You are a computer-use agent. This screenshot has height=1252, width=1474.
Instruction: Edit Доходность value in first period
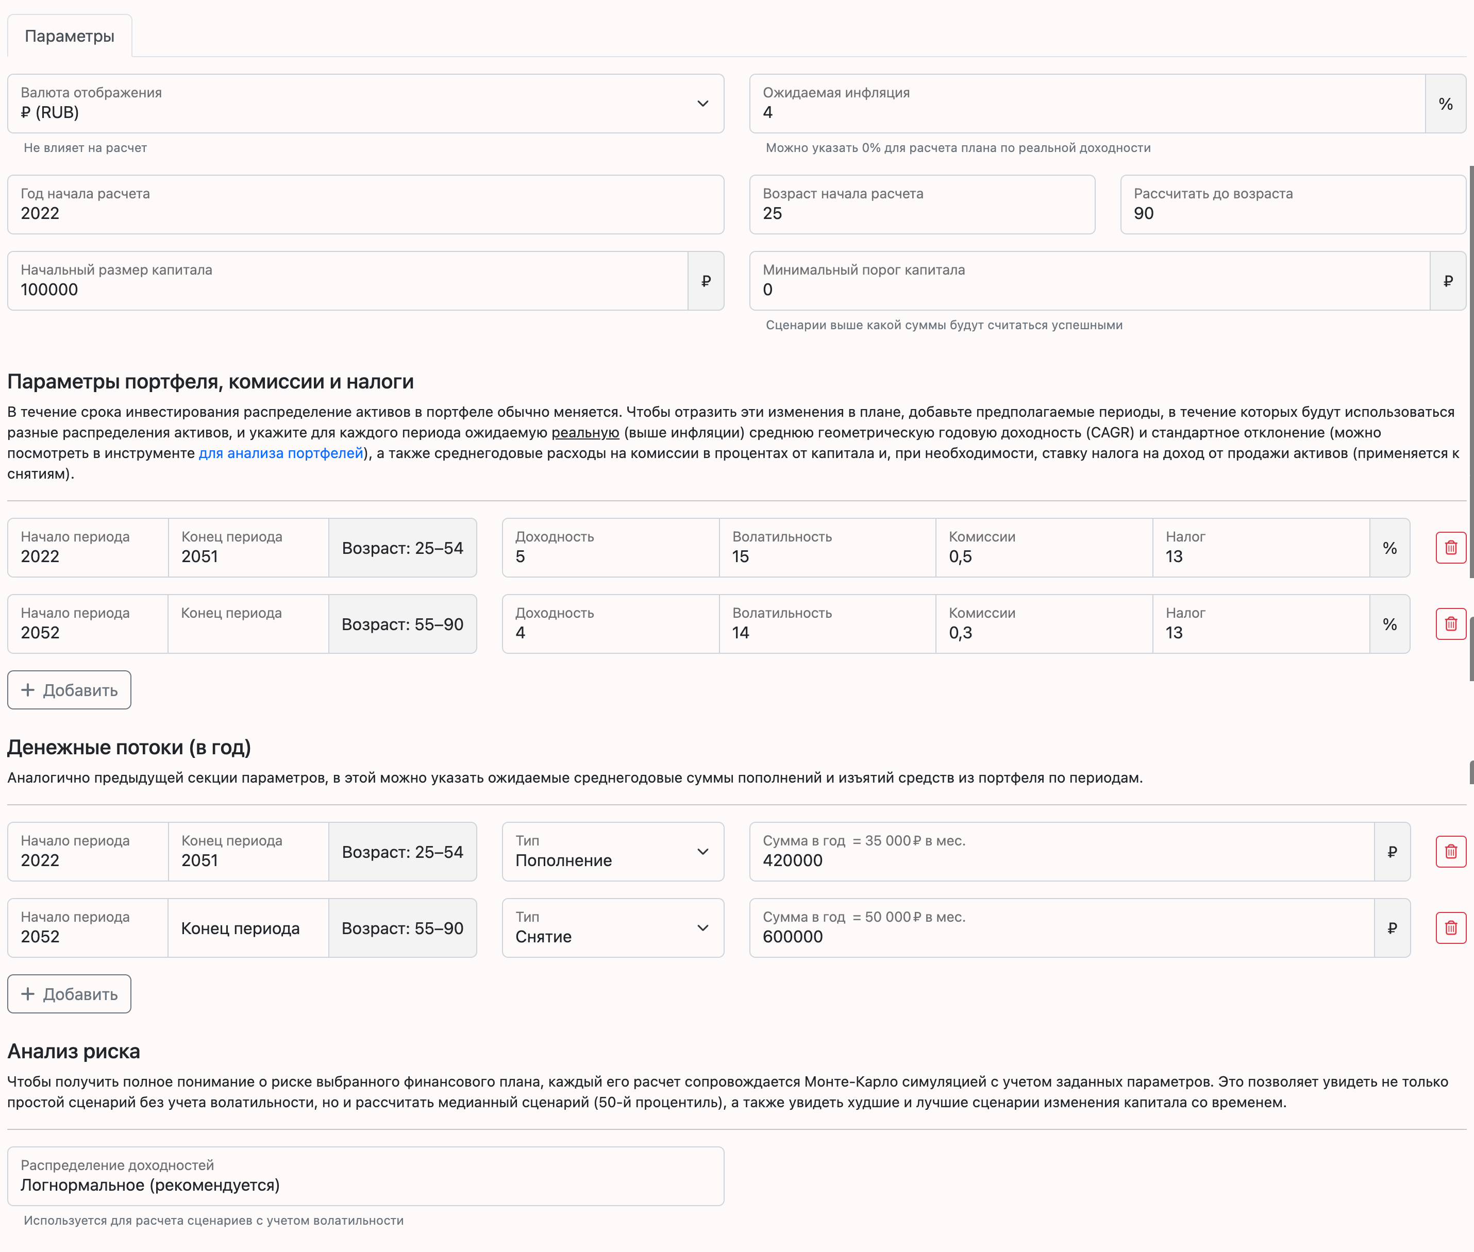click(611, 548)
